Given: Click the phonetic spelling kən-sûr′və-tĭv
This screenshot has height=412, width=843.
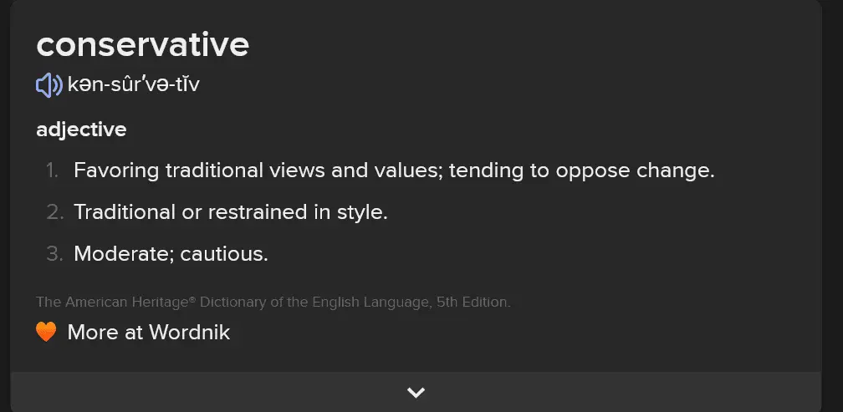Looking at the screenshot, I should 134,84.
